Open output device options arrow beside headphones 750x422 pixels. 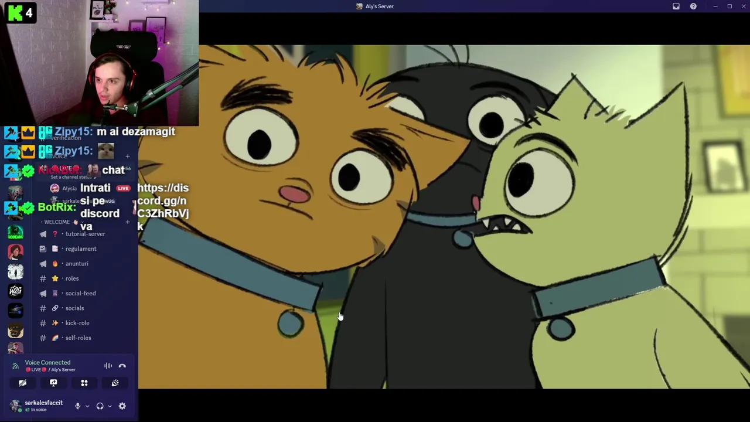coord(110,406)
